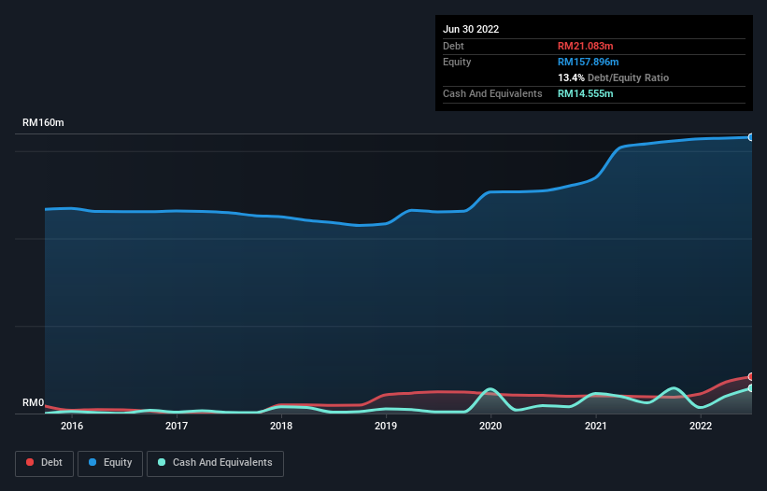Click the RM160m y-axis label

pos(43,122)
